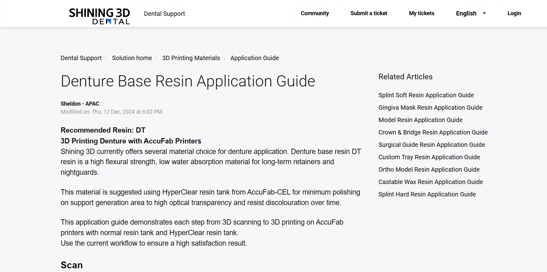
Task: Open Ortho Model Resin Application Guide
Action: [429, 169]
